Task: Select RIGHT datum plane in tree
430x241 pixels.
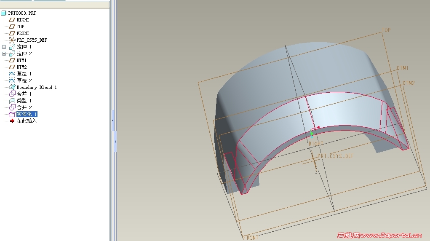Action: tap(23, 20)
